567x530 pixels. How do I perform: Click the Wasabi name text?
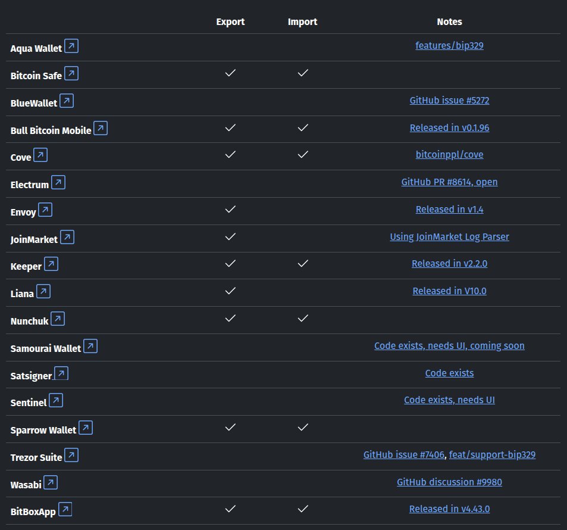pos(26,485)
